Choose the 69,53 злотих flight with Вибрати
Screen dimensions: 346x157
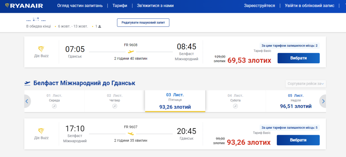299,58
